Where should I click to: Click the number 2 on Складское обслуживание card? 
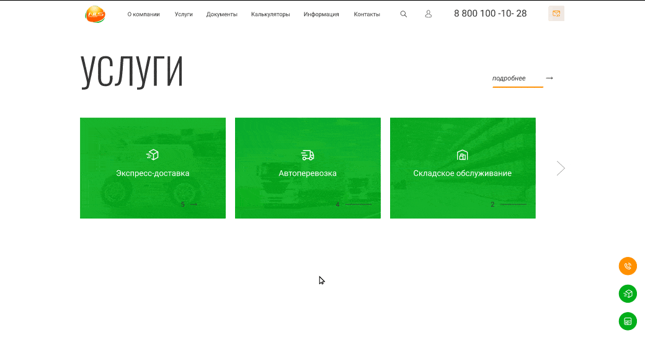tap(492, 204)
